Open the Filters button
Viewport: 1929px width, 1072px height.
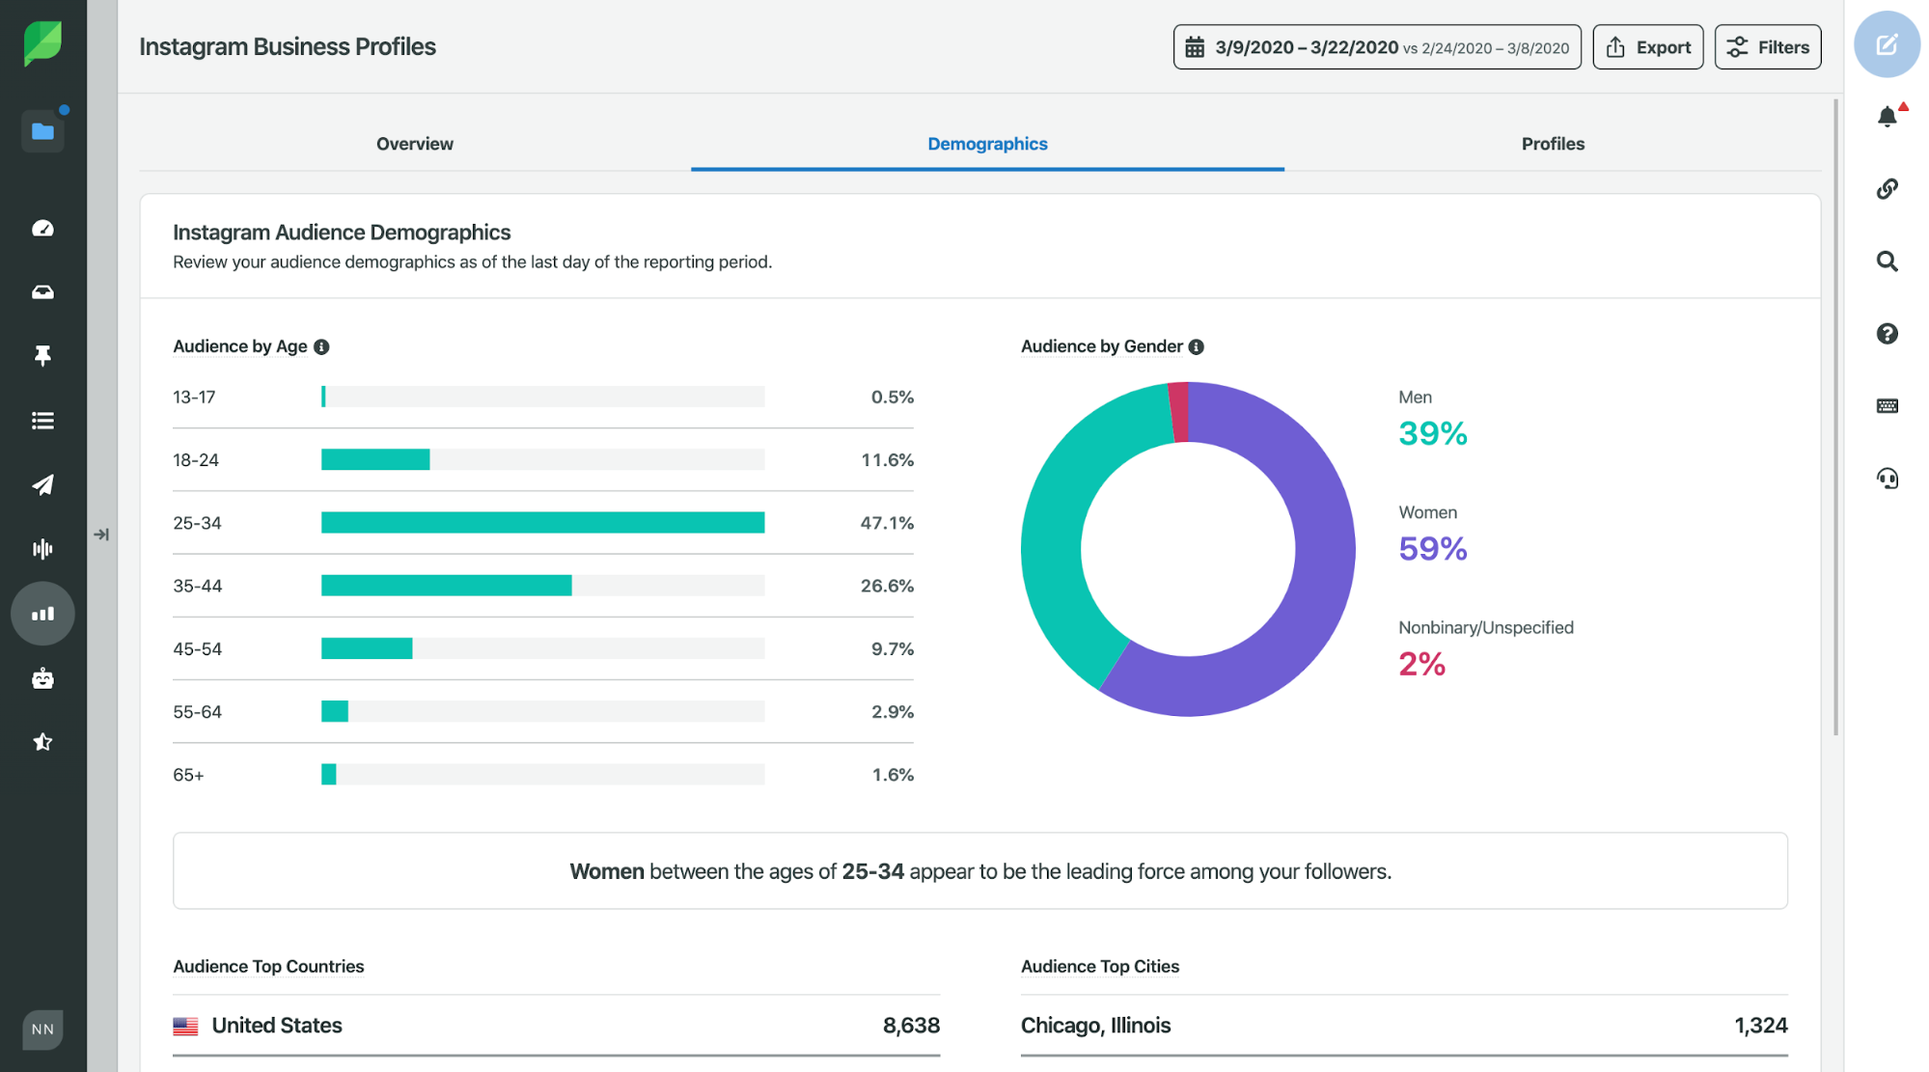point(1768,47)
